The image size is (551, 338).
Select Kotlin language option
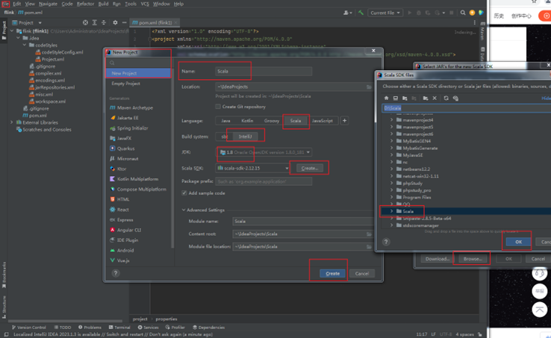coord(247,121)
